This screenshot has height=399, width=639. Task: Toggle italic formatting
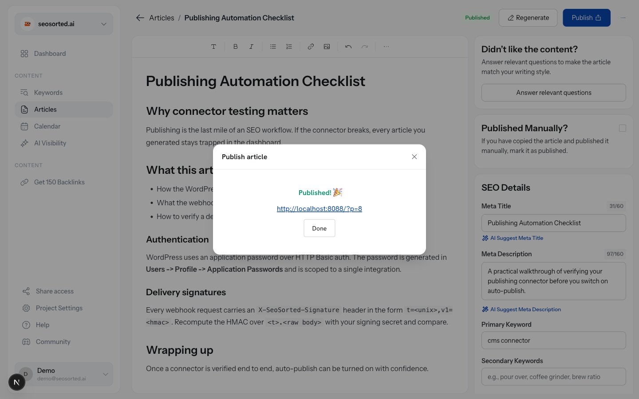pyautogui.click(x=251, y=47)
